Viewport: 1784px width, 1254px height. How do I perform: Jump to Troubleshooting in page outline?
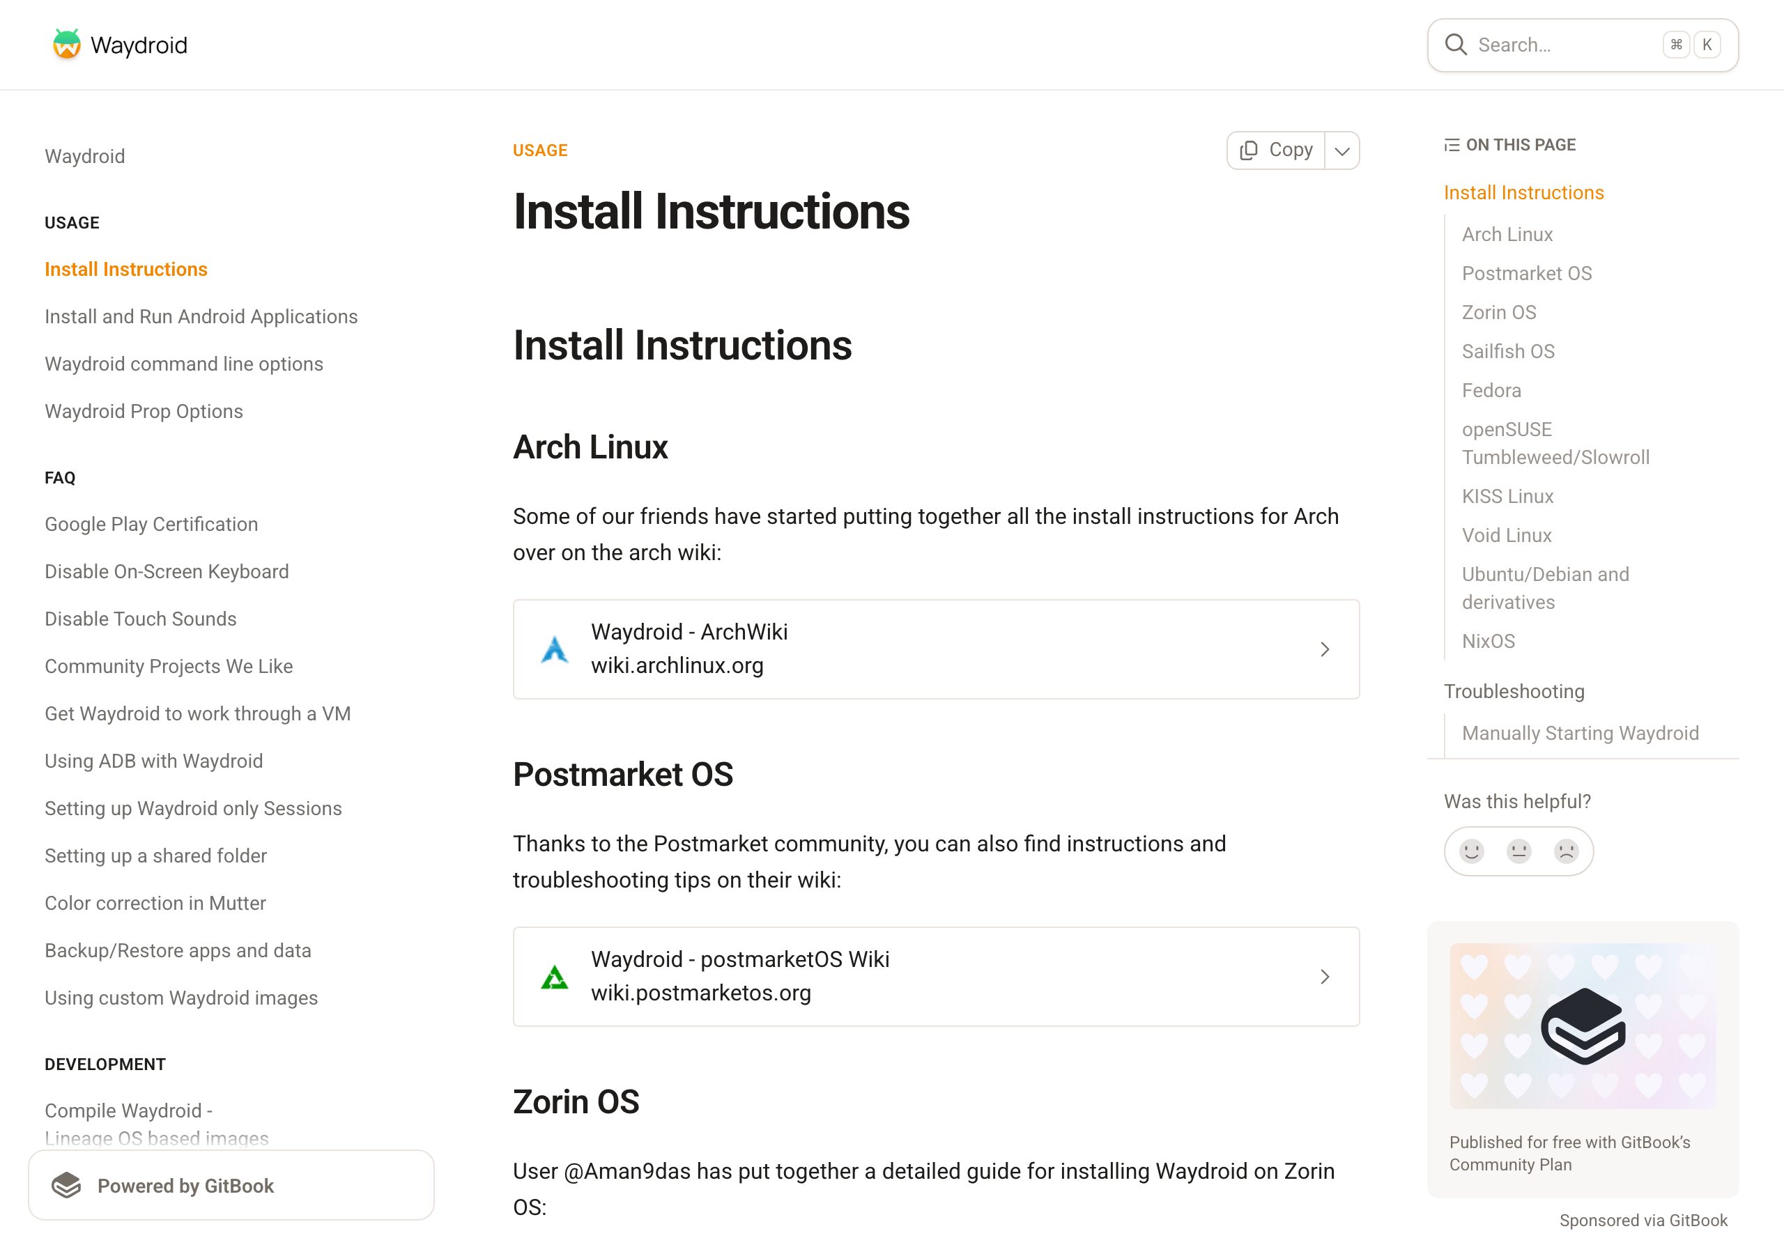[x=1514, y=692]
